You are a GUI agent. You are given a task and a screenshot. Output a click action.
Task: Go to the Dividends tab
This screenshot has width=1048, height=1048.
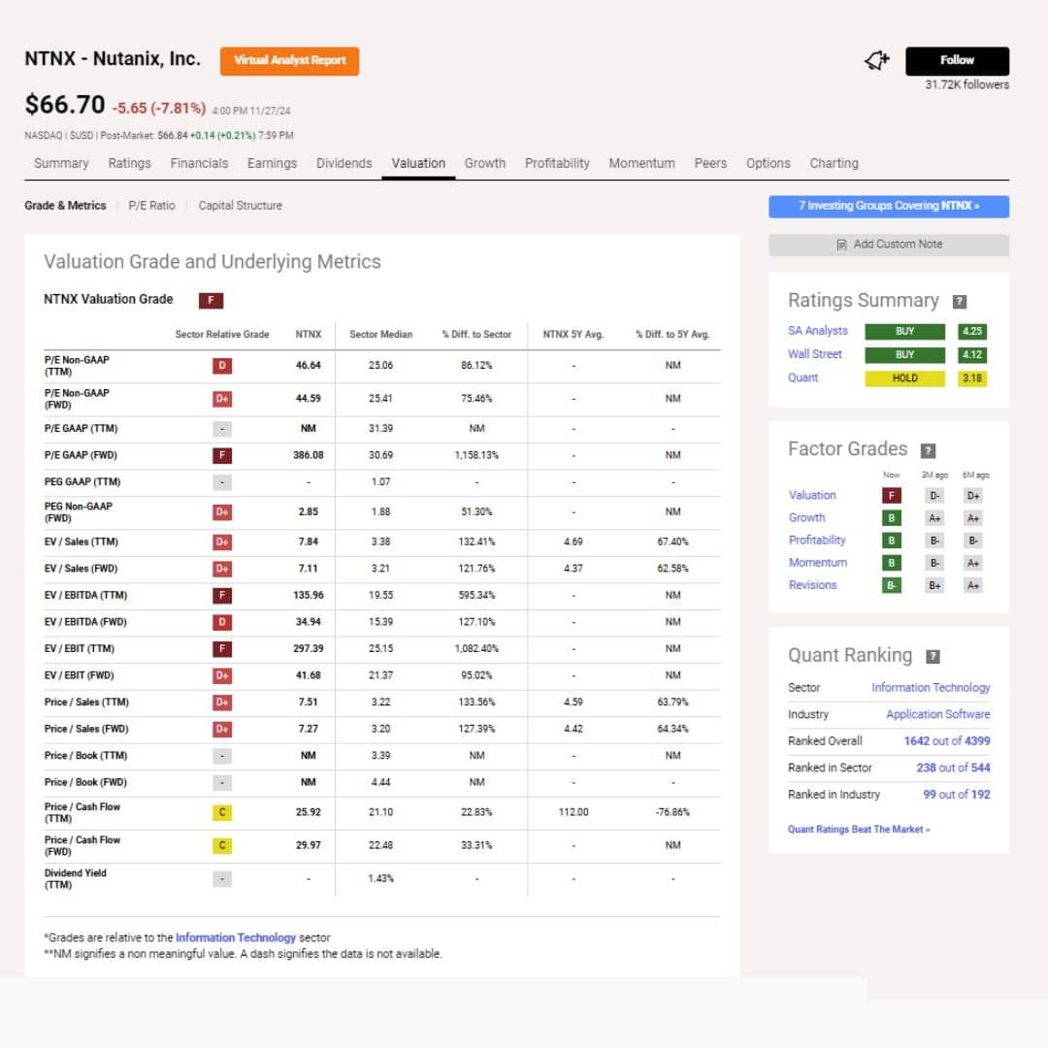click(x=344, y=164)
